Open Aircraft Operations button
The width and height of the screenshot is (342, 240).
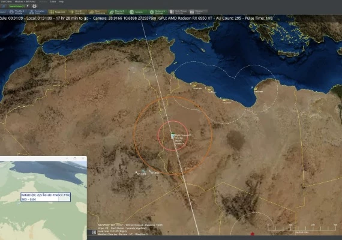pos(77,12)
